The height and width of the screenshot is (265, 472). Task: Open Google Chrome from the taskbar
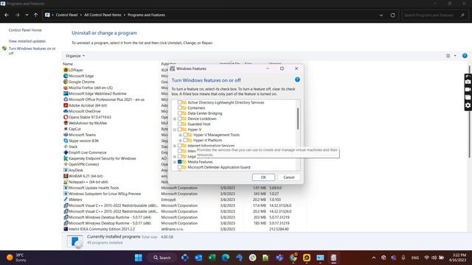[293, 258]
